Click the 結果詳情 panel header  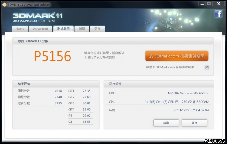(x=56, y=84)
